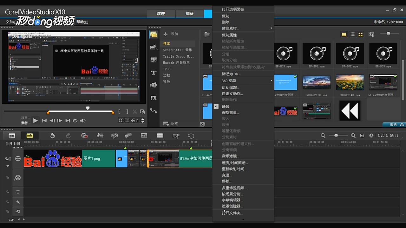Step forward to next frame
406x228 pixels.
tap(60, 121)
